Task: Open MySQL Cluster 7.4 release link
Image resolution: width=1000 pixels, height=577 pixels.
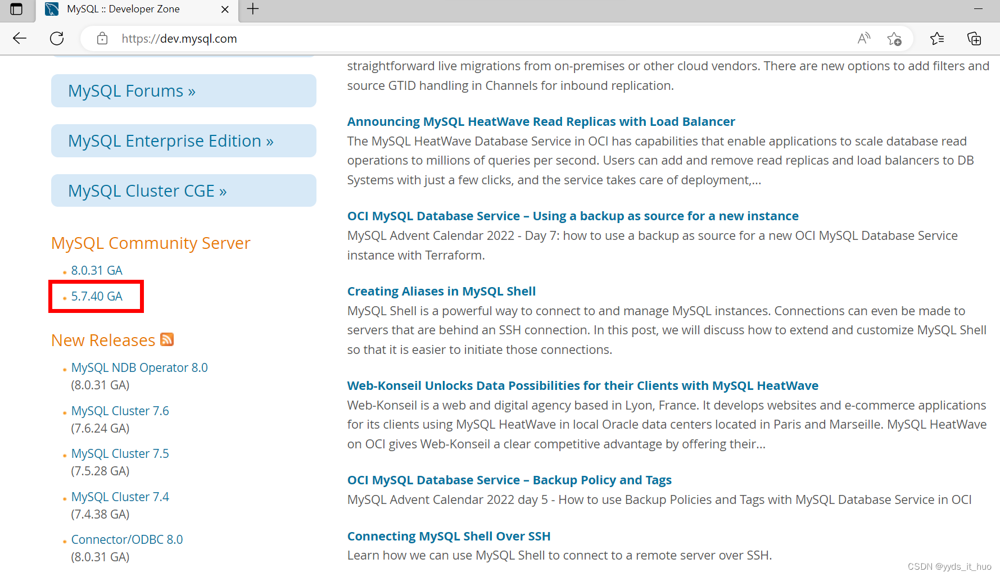Action: pos(120,497)
